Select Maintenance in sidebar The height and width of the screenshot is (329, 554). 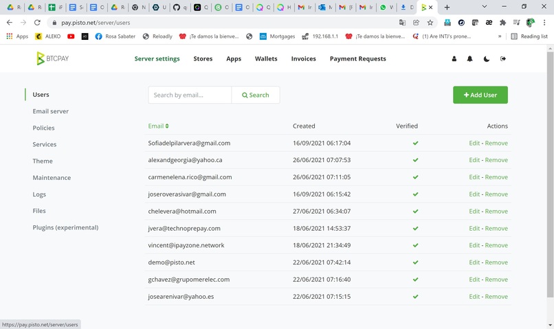52,178
